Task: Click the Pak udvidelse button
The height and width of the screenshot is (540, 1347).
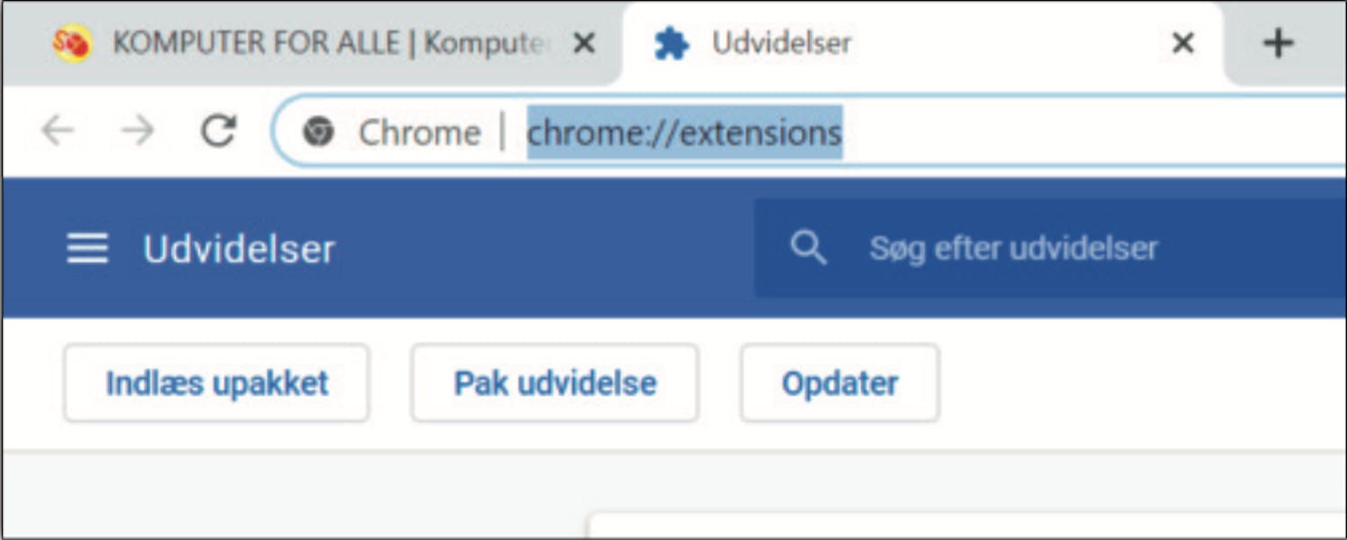Action: pos(555,383)
